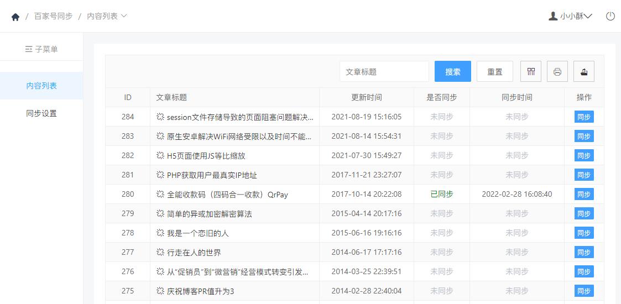Click the user avatar icon
This screenshot has width=621, height=304.
553,16
